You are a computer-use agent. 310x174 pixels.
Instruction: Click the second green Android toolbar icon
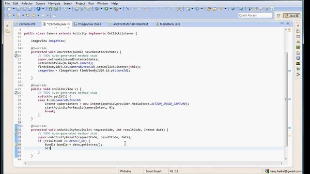click(x=56, y=9)
